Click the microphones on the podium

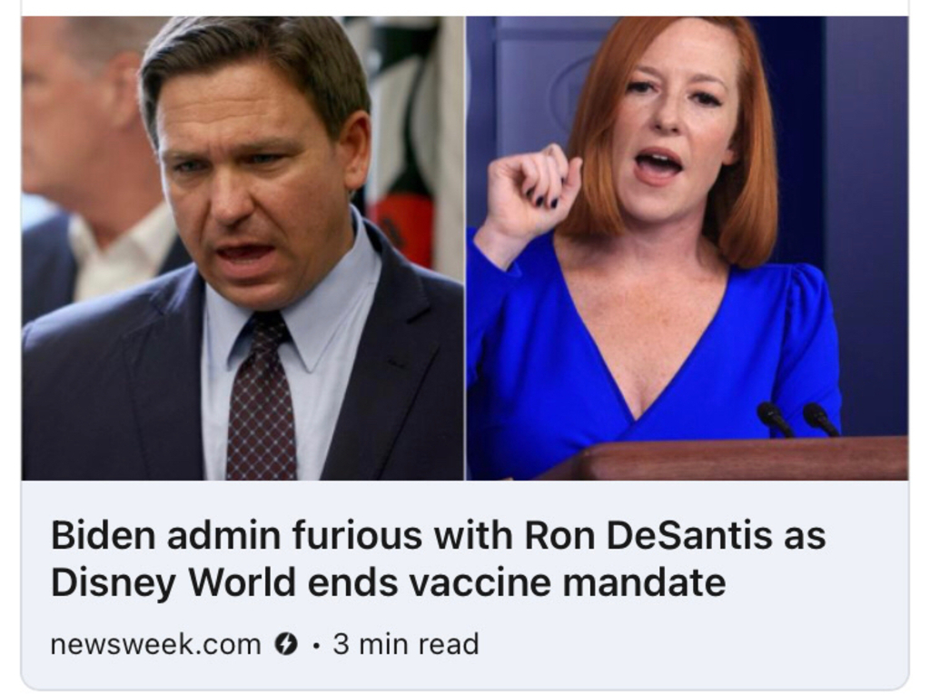click(797, 420)
